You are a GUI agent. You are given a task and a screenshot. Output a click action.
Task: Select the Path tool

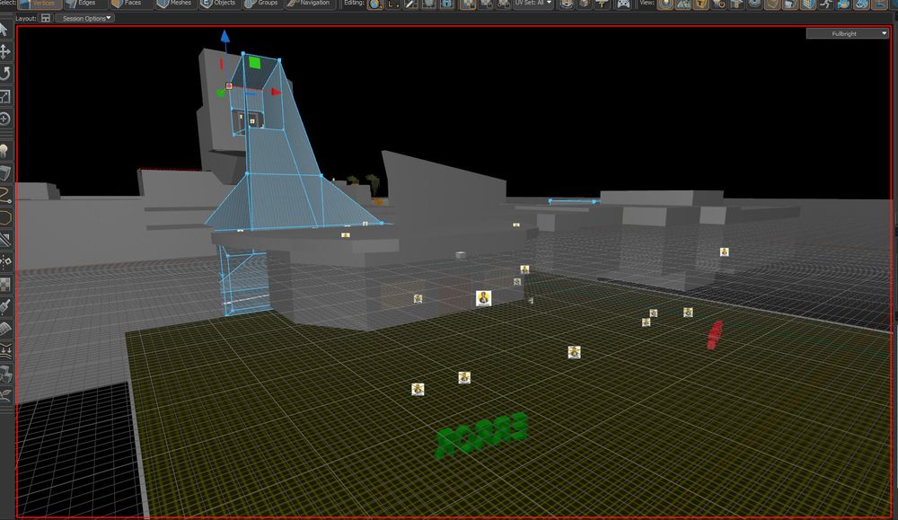[5, 195]
